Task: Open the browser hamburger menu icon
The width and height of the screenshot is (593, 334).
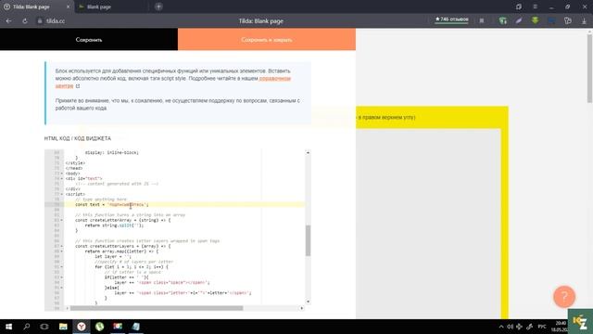Action: [x=535, y=6]
